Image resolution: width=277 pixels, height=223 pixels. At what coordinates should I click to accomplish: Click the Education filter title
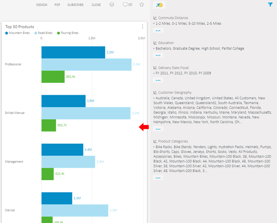click(x=166, y=43)
